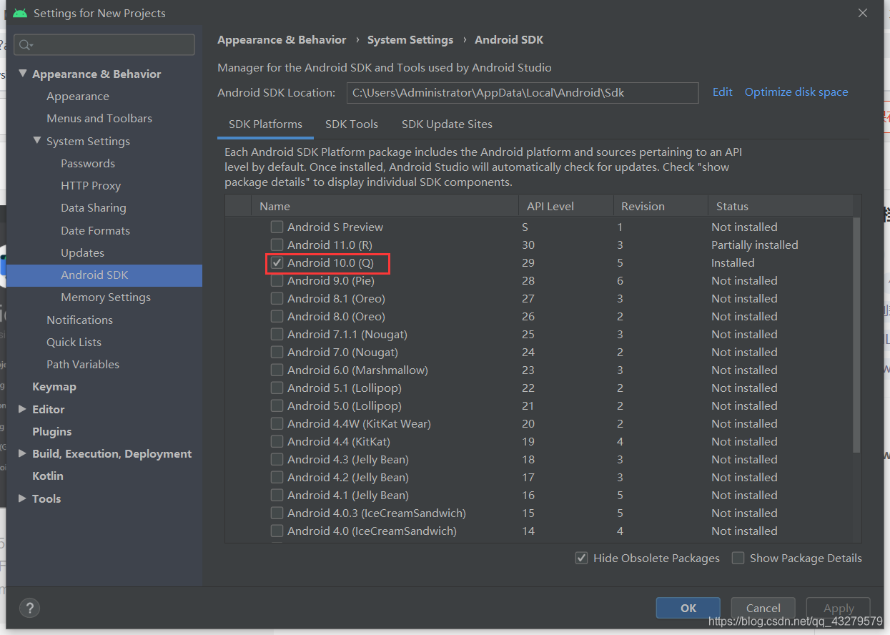
Task: Expand the Tools tree node
Action: coord(23,498)
